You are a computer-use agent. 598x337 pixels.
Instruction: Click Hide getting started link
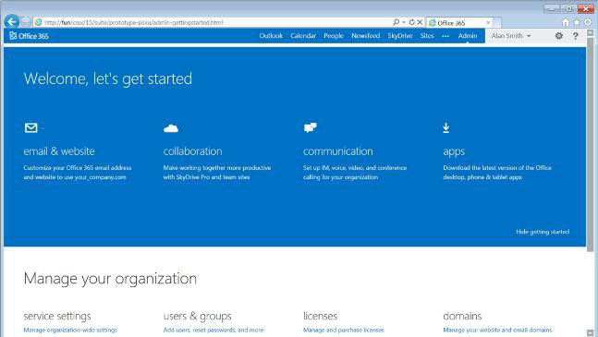(543, 232)
